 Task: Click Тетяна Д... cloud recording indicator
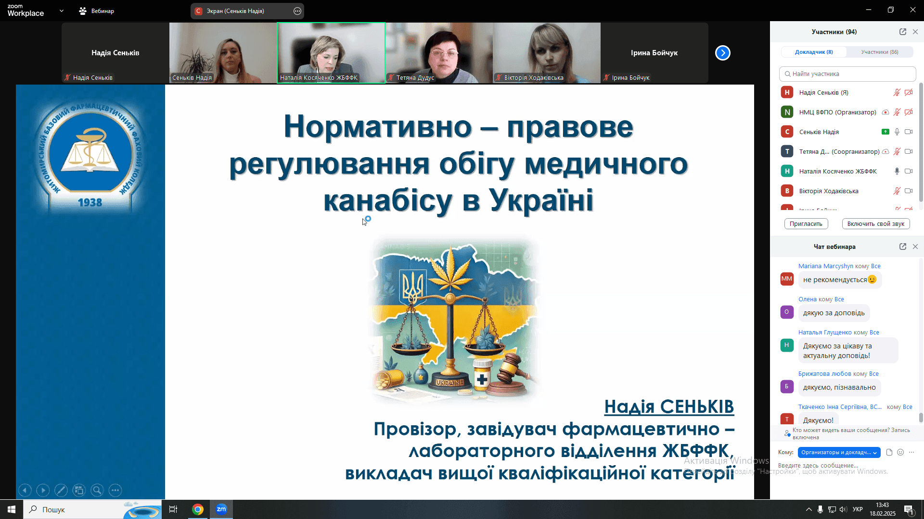coord(885,151)
